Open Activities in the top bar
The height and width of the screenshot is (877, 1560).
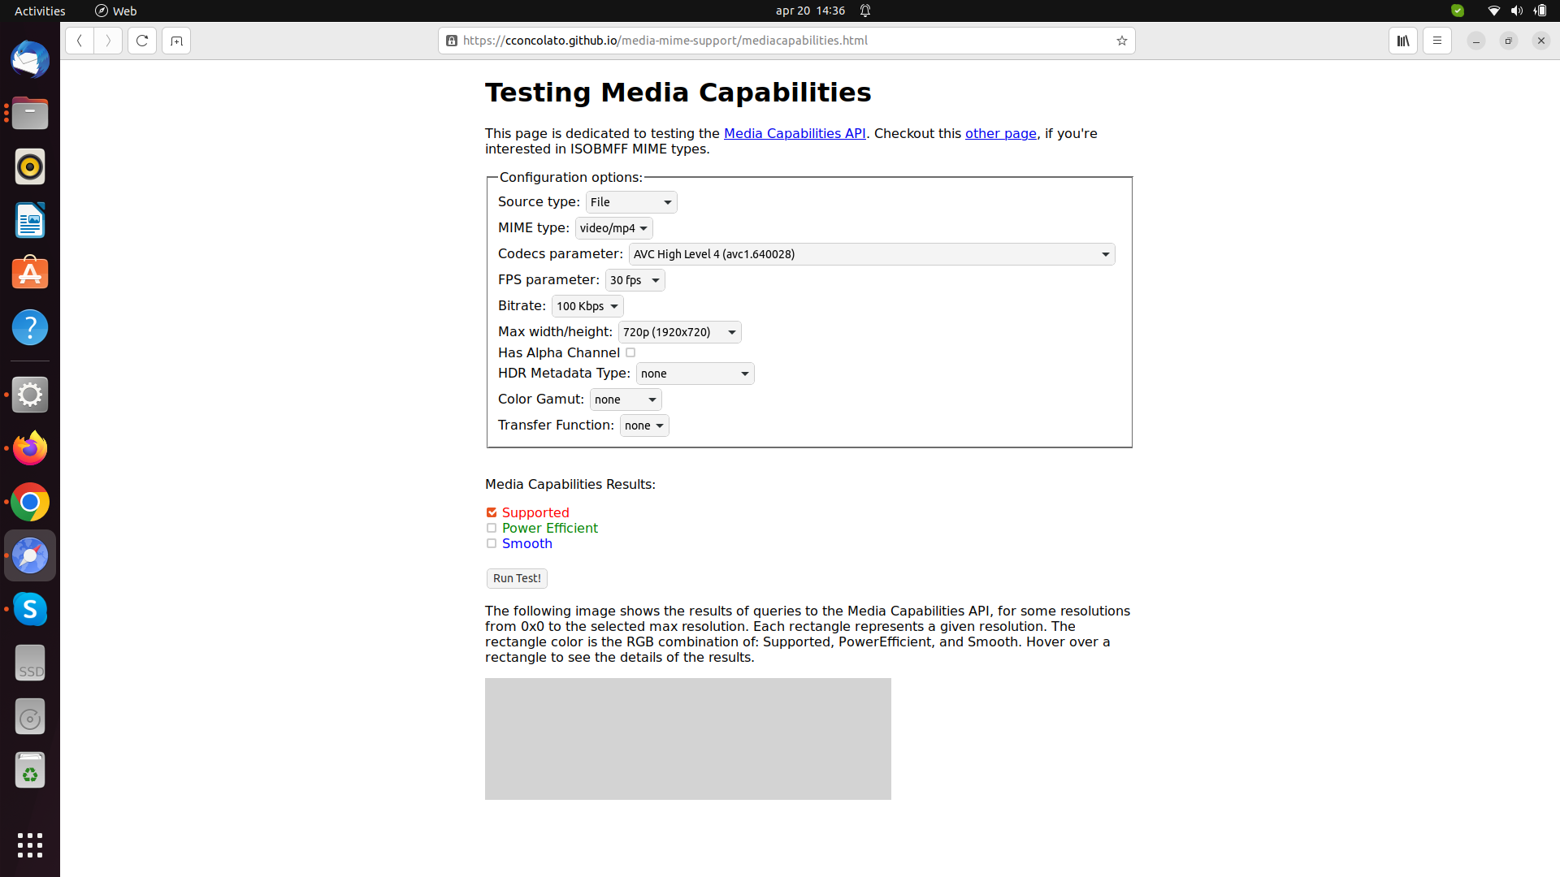point(39,11)
